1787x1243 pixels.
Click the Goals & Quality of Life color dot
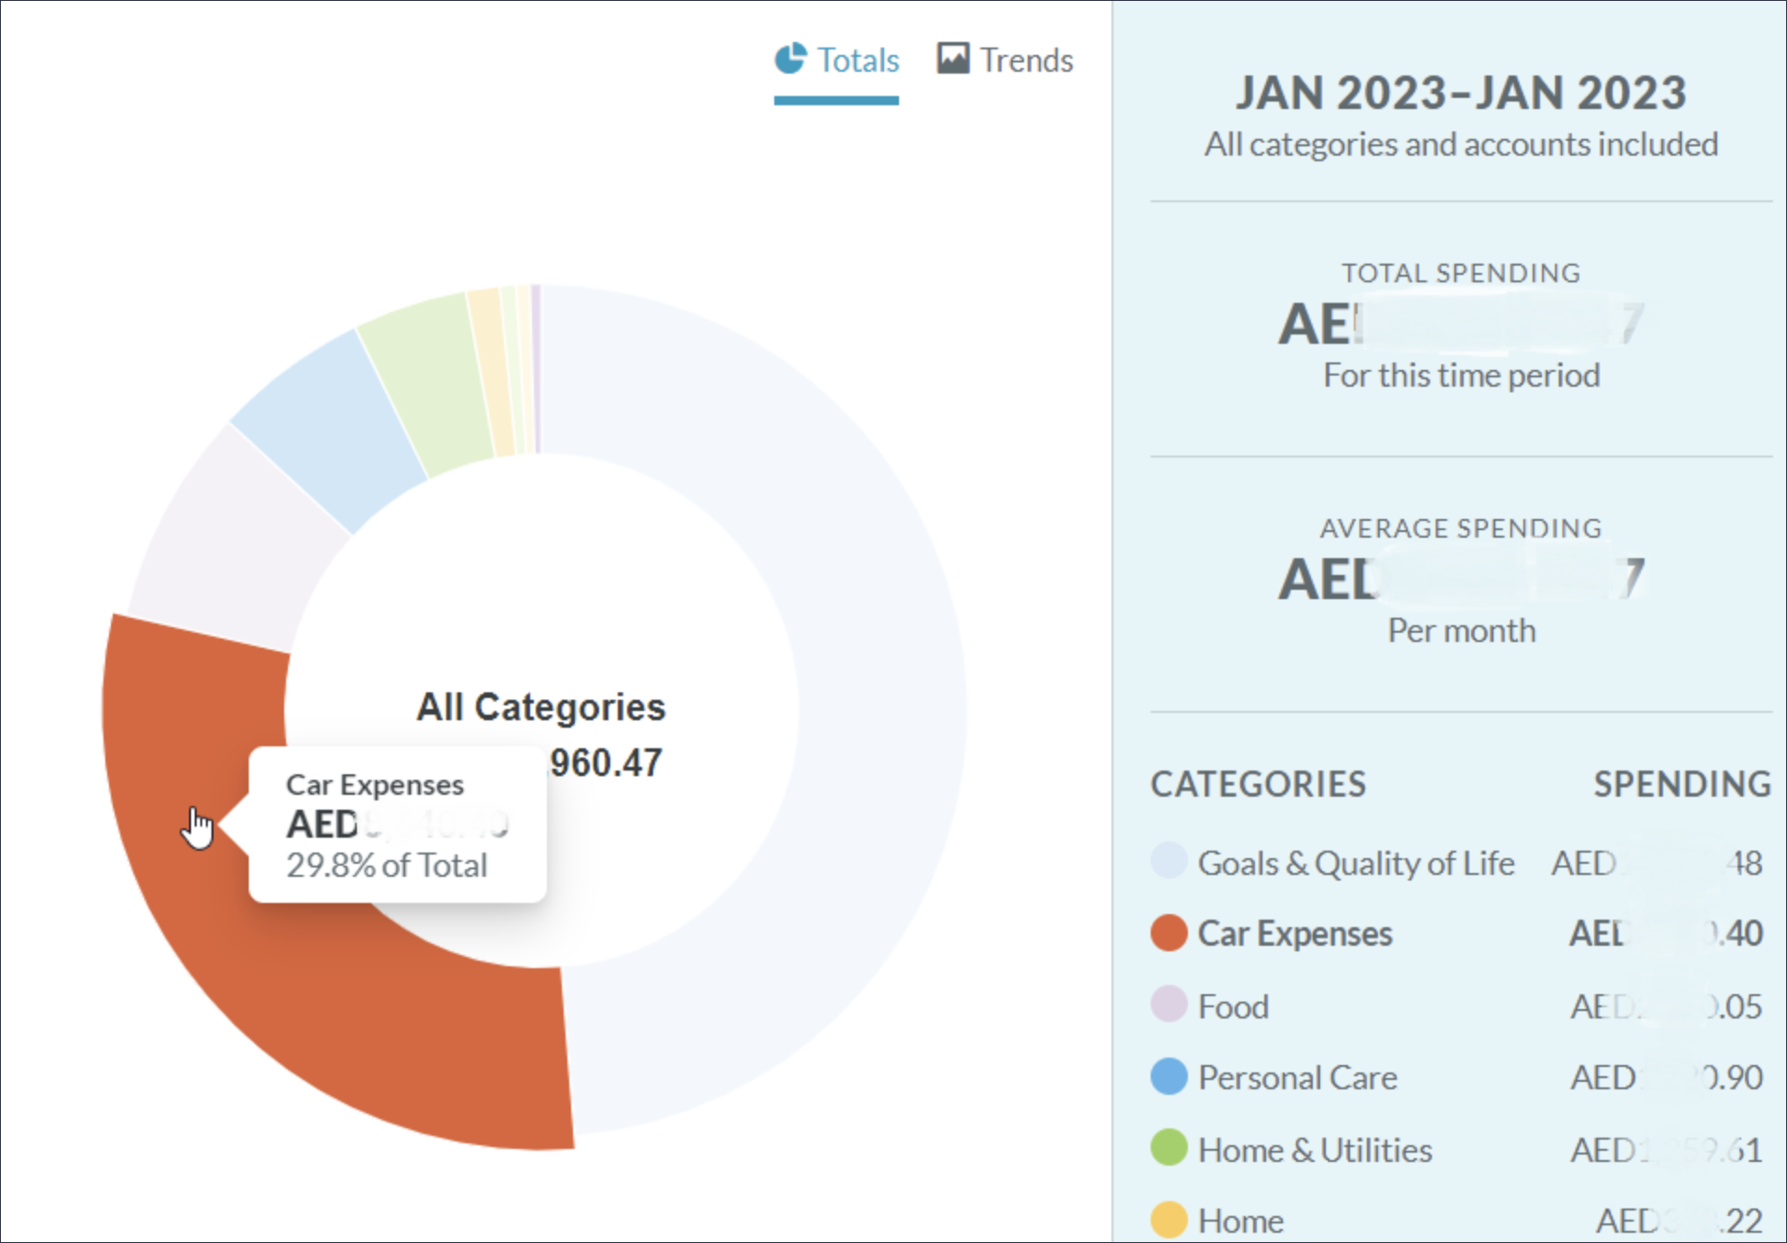tap(1168, 861)
